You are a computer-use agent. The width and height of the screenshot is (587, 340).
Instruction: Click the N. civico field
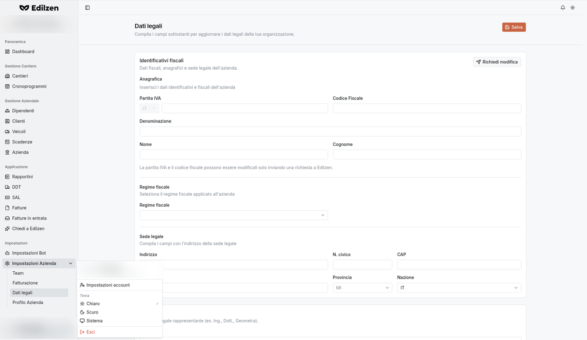[x=362, y=264]
